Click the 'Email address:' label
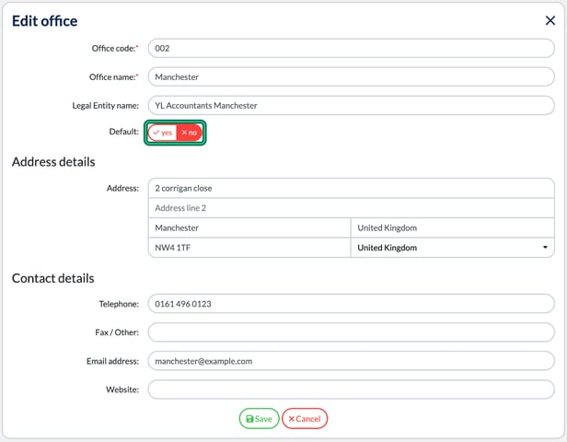 112,361
